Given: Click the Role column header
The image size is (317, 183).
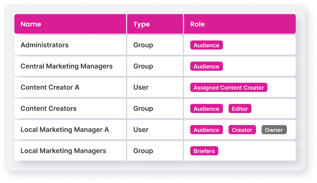Looking at the screenshot, I should (197, 24).
